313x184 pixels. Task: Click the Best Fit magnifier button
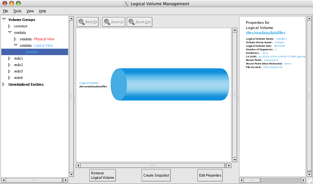tap(87, 22)
